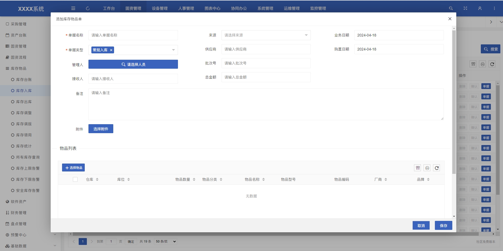Sort by 库位 column
This screenshot has width=503, height=251.
(x=129, y=179)
